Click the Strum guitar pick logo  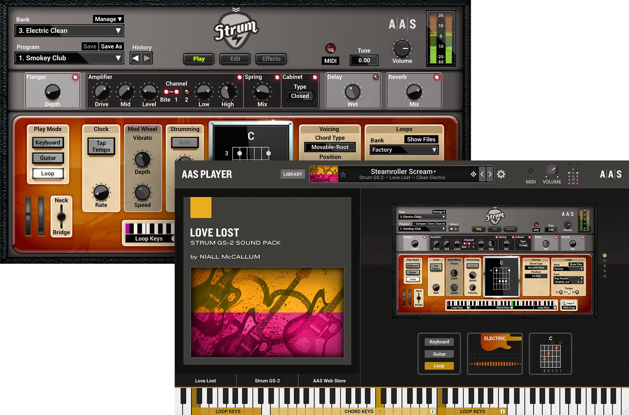(x=236, y=31)
